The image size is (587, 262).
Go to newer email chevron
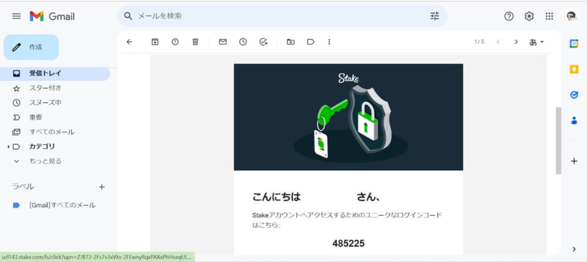(x=498, y=42)
